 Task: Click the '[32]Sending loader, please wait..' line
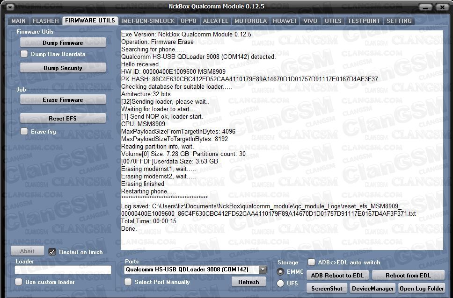pyautogui.click(x=166, y=101)
